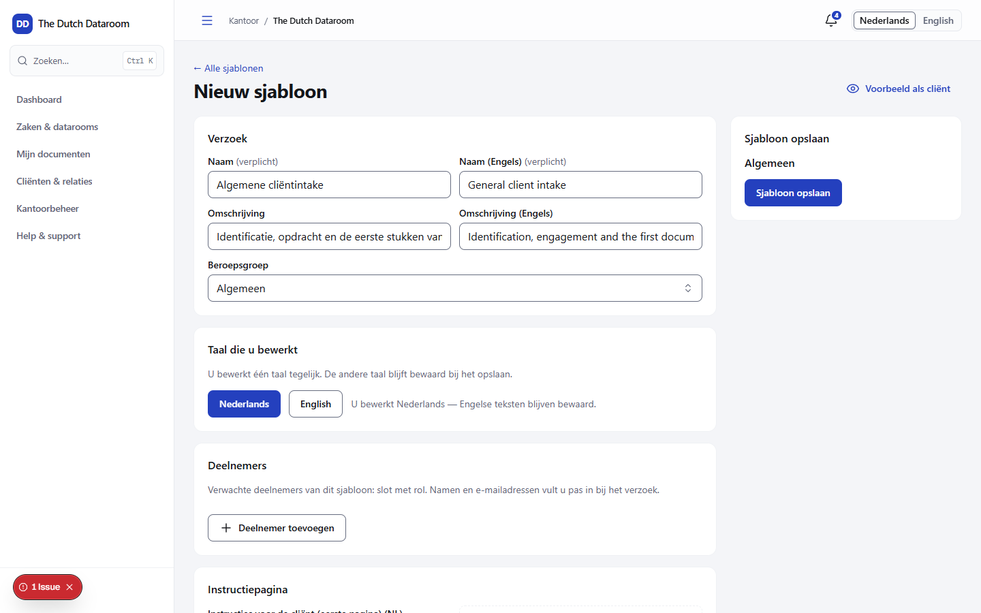Viewport: 981px width, 613px height.
Task: Go to Zaken & datarooms
Action: click(57, 127)
